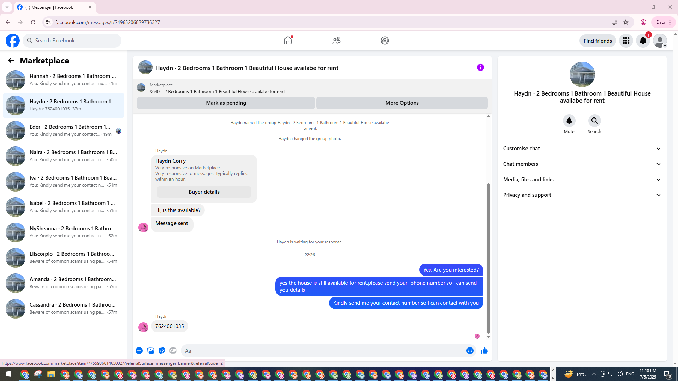
Task: Search within this conversation
Action: 594,121
